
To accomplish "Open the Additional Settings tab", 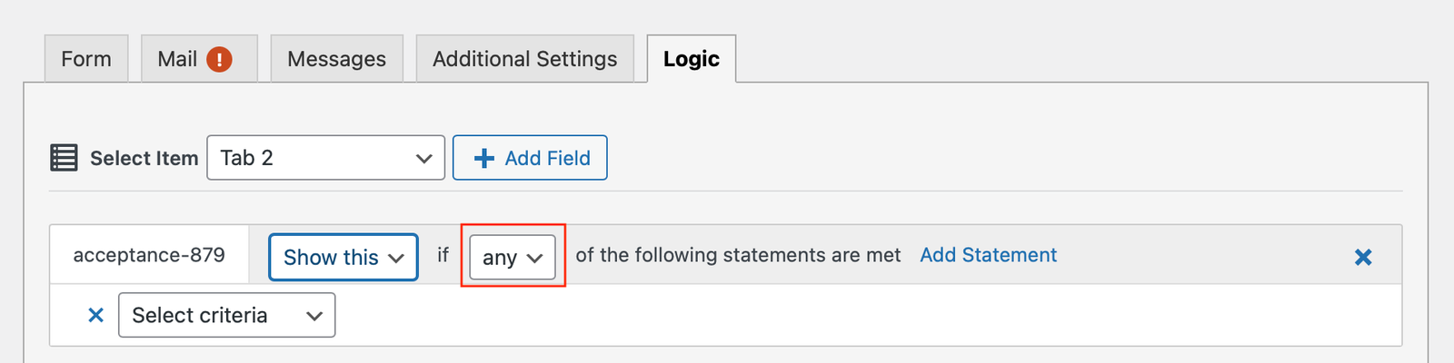I will point(524,59).
